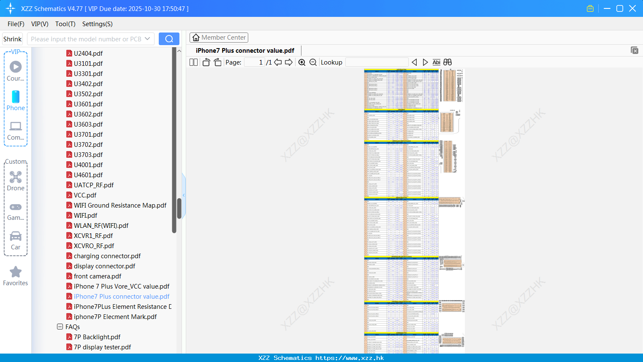Click the file tree vertical scrollbar thumb
643x362 pixels.
(x=179, y=208)
